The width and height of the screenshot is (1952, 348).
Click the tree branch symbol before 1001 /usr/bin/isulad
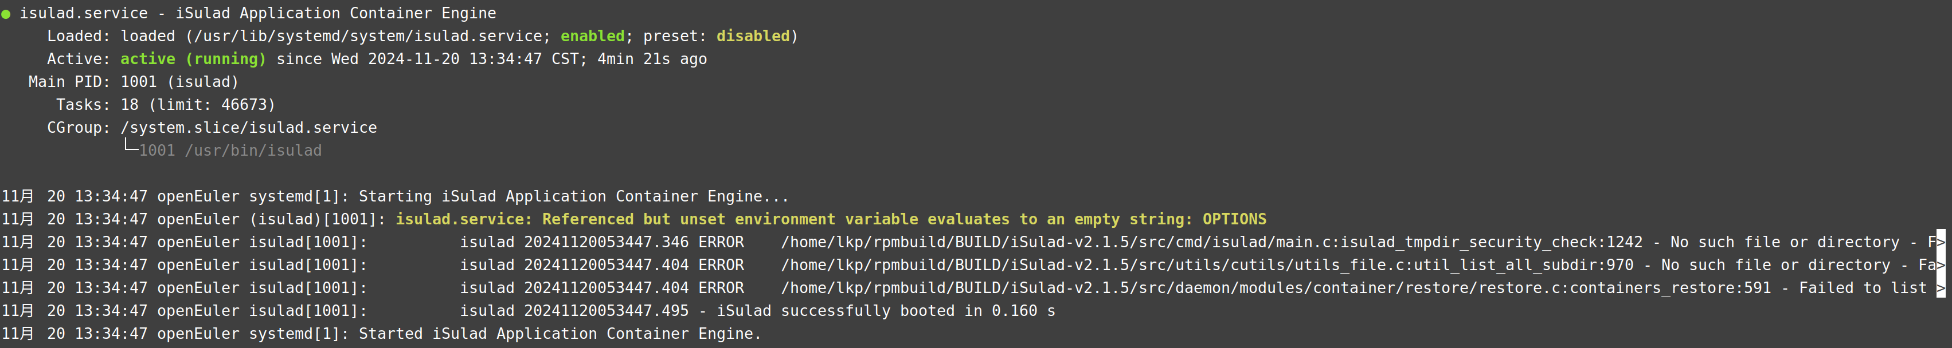click(130, 148)
